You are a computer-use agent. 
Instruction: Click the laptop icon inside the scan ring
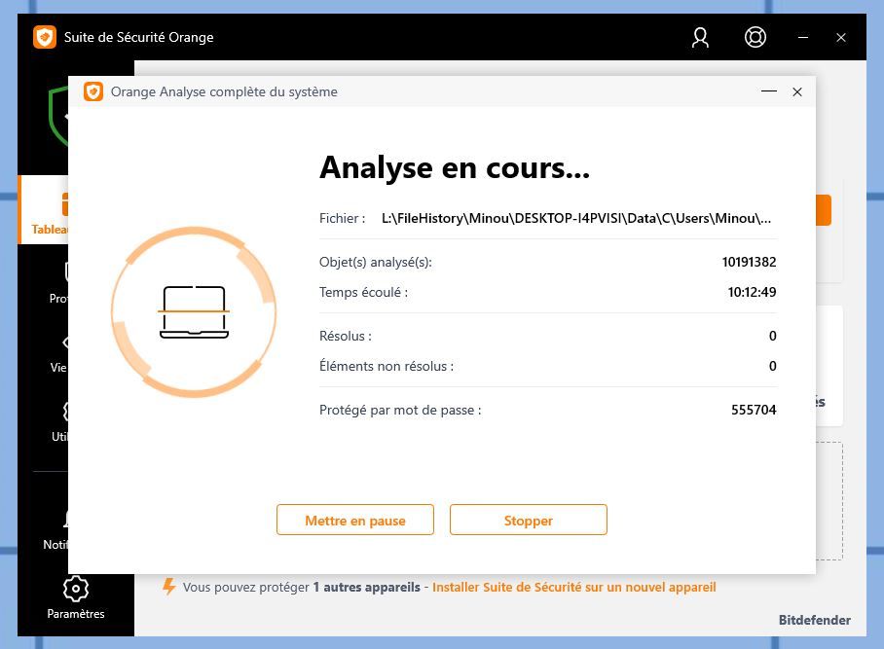(x=194, y=310)
